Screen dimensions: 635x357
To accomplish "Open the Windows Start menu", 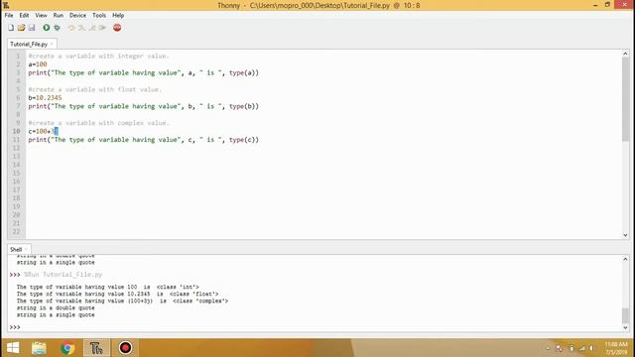I will [13, 348].
